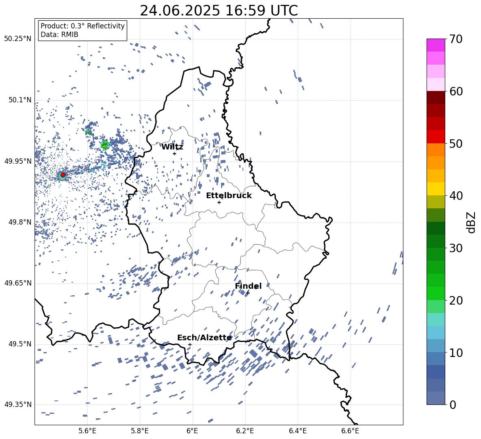Click the cross marker below Wiltz
481x439 pixels.
click(x=174, y=154)
